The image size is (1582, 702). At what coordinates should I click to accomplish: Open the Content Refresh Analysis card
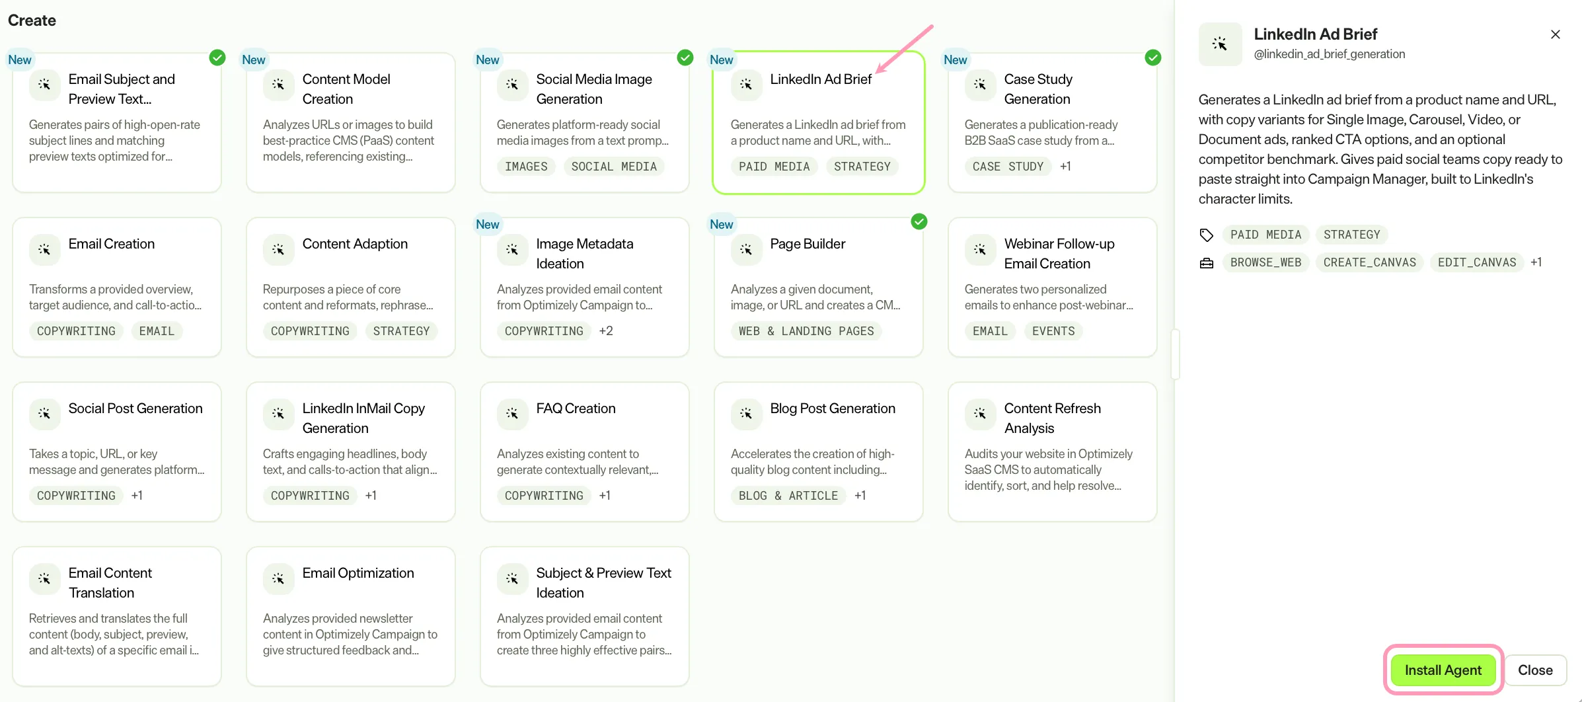point(1053,452)
